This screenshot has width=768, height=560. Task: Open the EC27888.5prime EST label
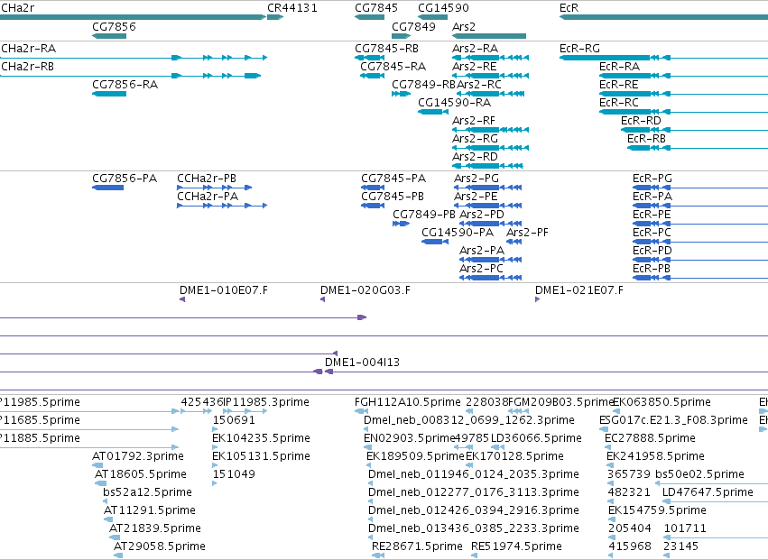[650, 438]
